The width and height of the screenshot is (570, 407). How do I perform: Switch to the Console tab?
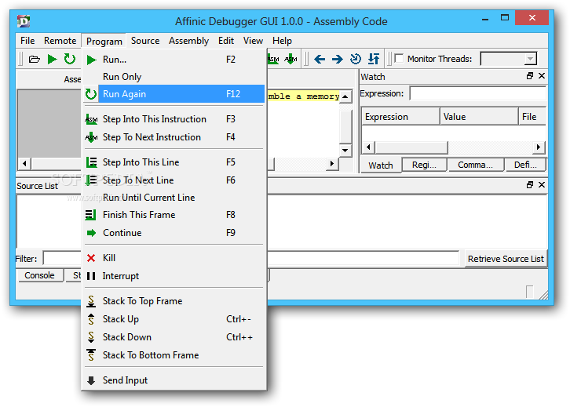tap(39, 275)
